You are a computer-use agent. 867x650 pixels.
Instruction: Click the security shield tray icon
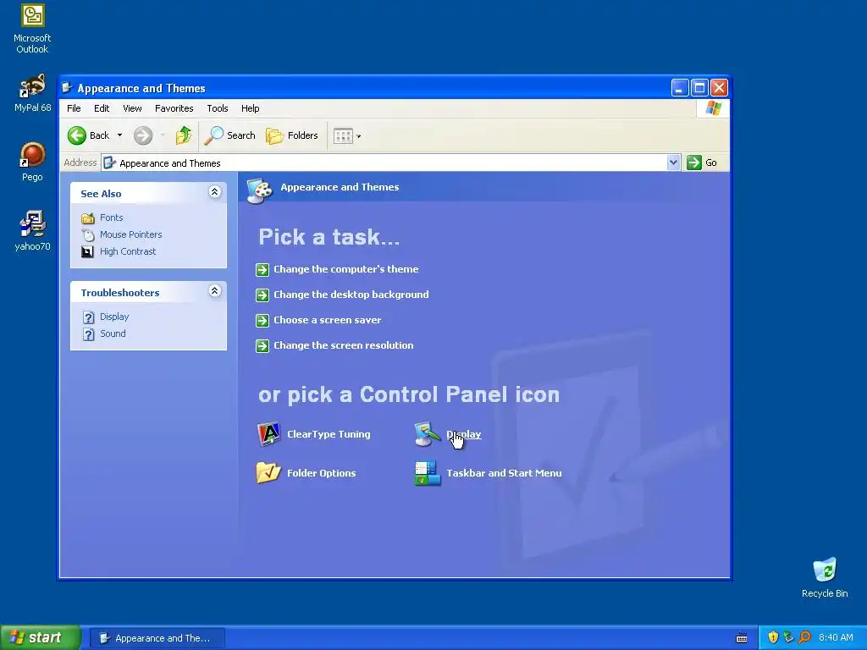(x=773, y=637)
